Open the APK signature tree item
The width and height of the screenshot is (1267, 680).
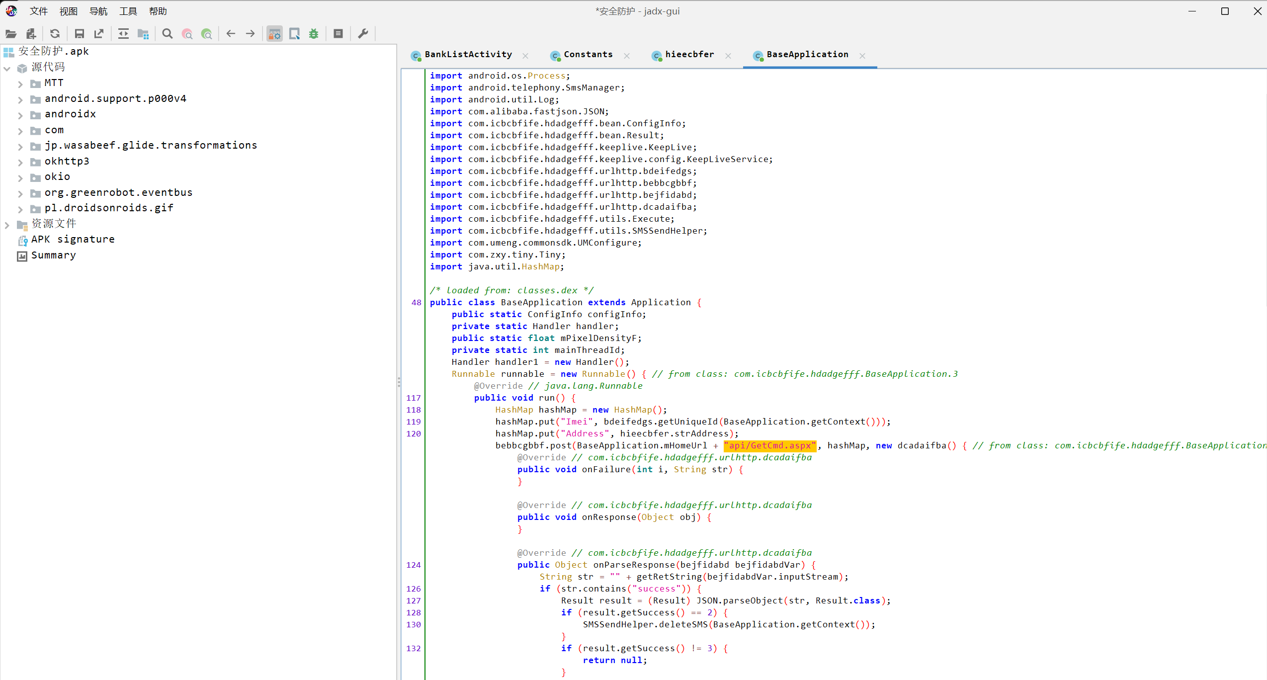(73, 240)
